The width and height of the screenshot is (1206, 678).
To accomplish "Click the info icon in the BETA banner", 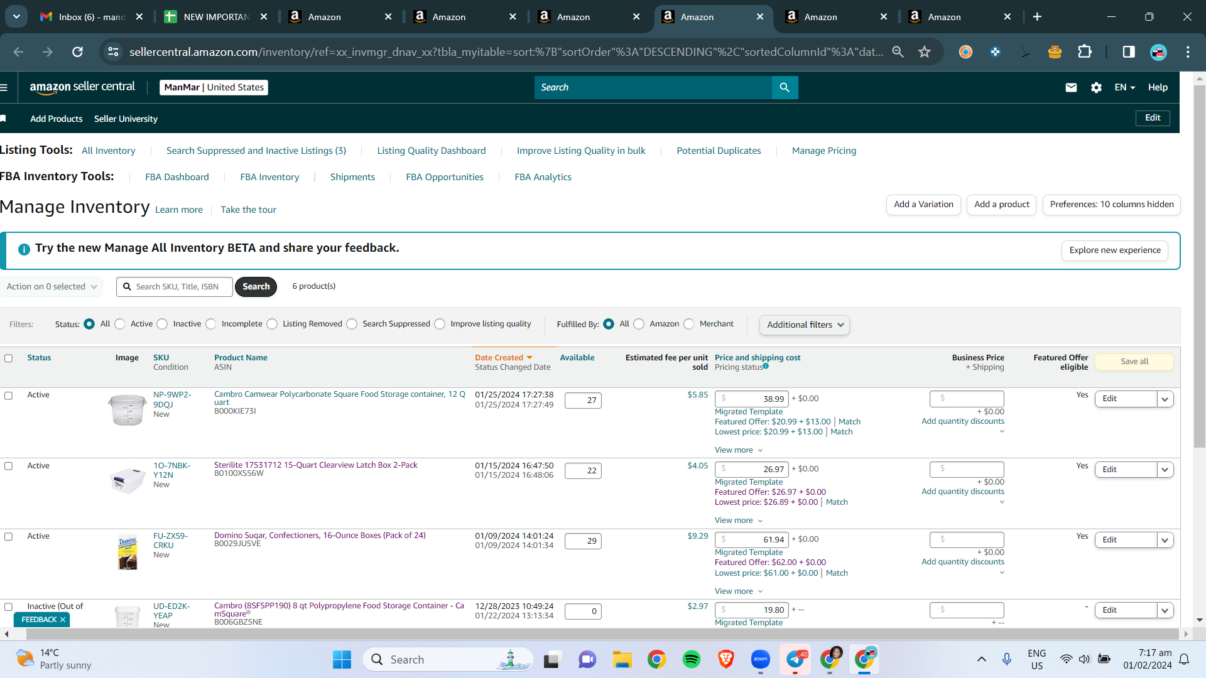I will pyautogui.click(x=24, y=249).
